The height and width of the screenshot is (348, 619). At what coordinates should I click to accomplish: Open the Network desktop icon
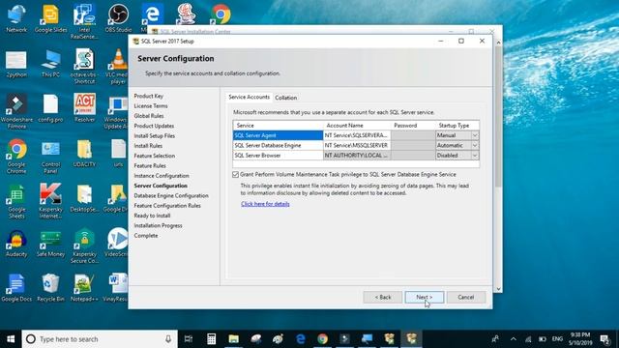pyautogui.click(x=16, y=18)
